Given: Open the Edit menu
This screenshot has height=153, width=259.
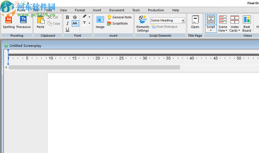Looking at the screenshot, I should click(x=49, y=10).
